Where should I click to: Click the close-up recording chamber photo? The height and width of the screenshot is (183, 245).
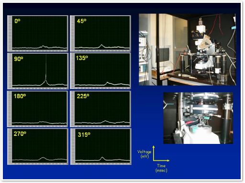pos(198,118)
